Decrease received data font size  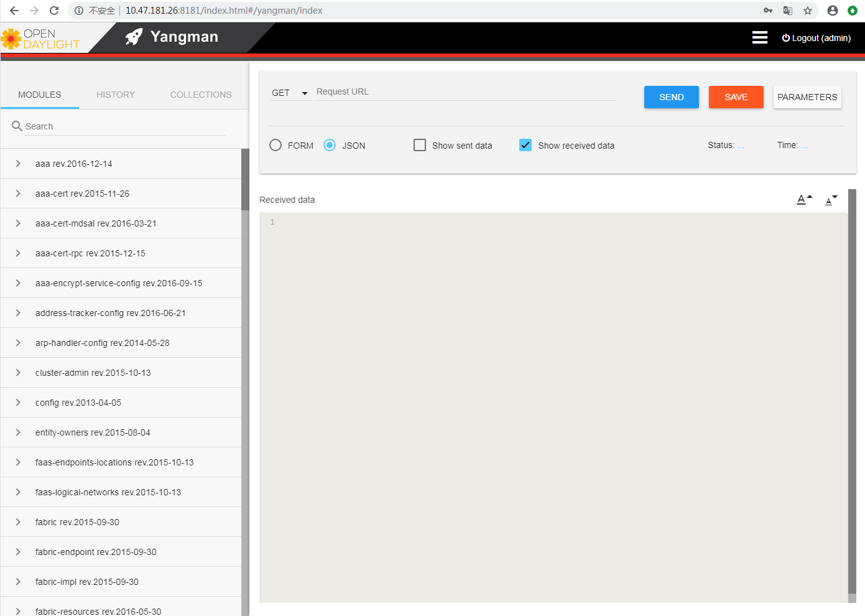831,199
